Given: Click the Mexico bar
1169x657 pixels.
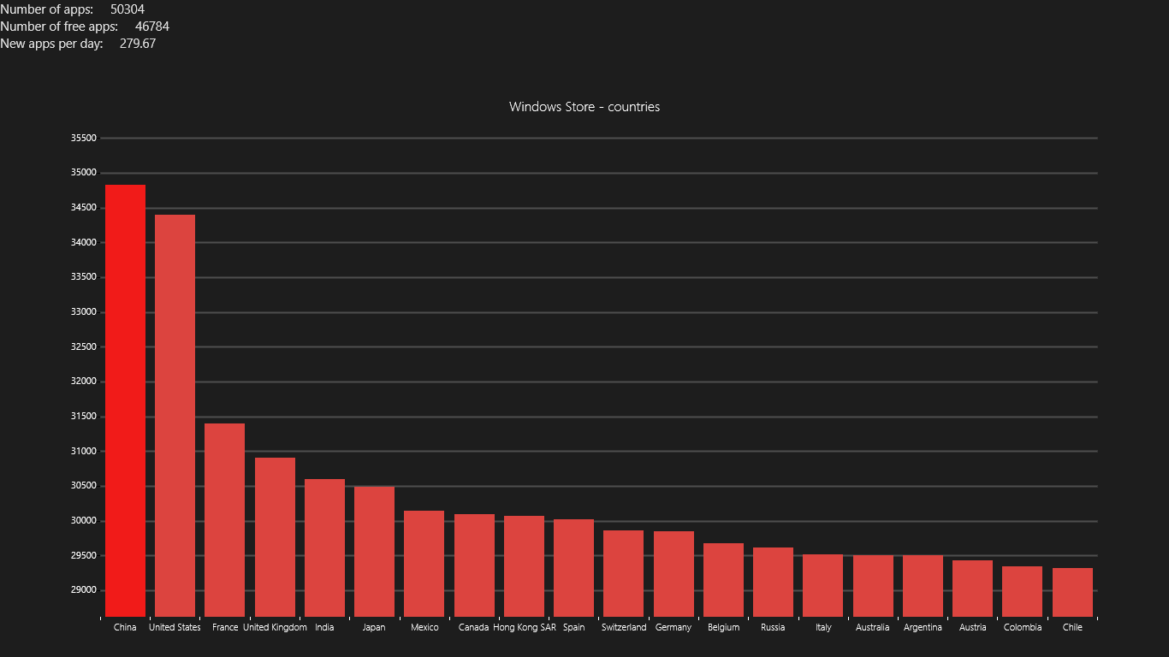Looking at the screenshot, I should 424,563.
